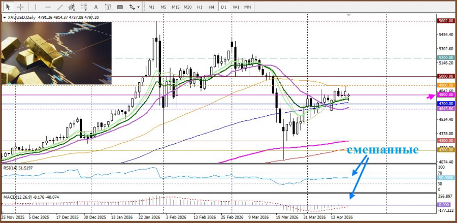This screenshot has width=457, height=223.
Task: Choose the vertical line drawing tool
Action: click(x=35, y=7)
